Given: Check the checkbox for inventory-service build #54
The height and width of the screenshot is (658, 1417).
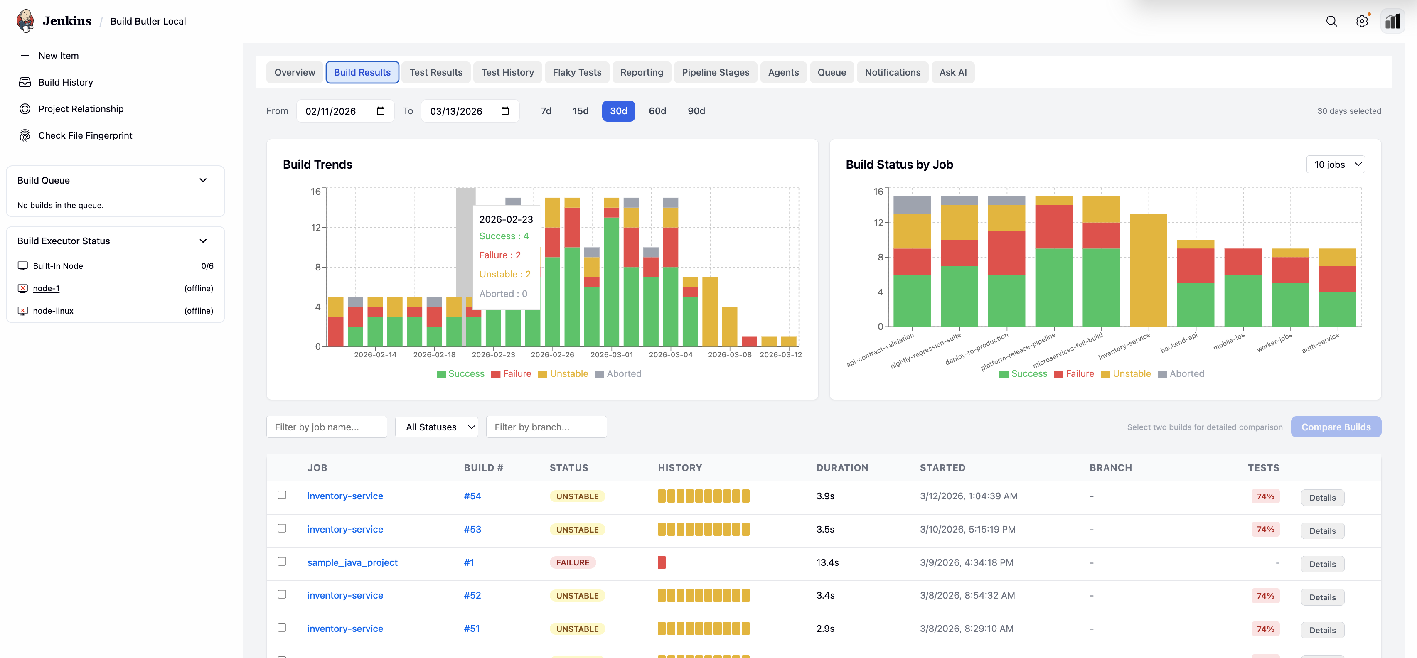Looking at the screenshot, I should click(x=283, y=495).
